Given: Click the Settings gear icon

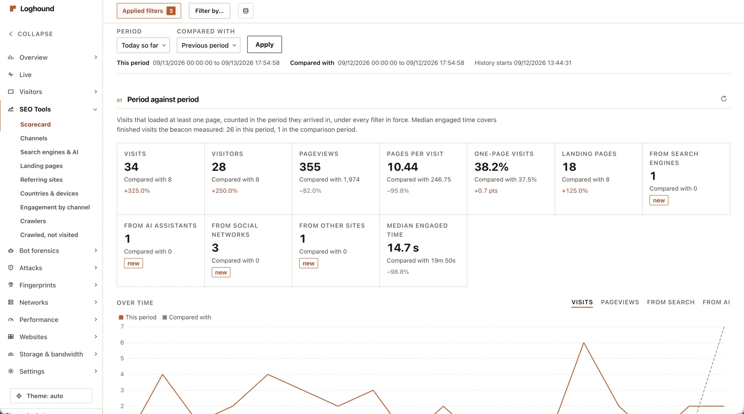Looking at the screenshot, I should pyautogui.click(x=11, y=371).
